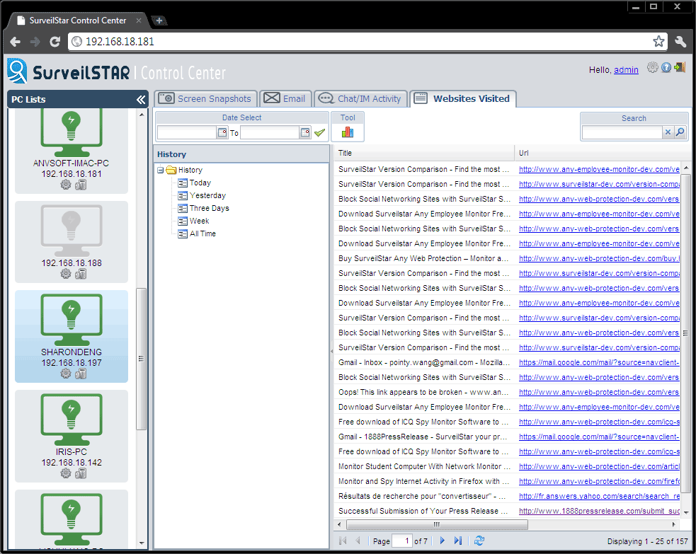The image size is (696, 554).
Task: Open the any-web-protection-dev.com/buy url link
Action: point(599,258)
